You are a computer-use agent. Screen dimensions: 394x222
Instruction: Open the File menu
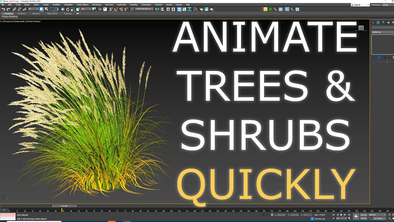3,5
